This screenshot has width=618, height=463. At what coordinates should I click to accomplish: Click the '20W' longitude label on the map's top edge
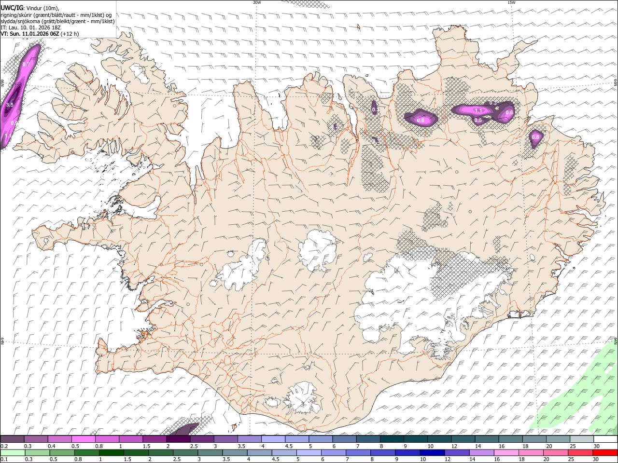click(x=257, y=2)
